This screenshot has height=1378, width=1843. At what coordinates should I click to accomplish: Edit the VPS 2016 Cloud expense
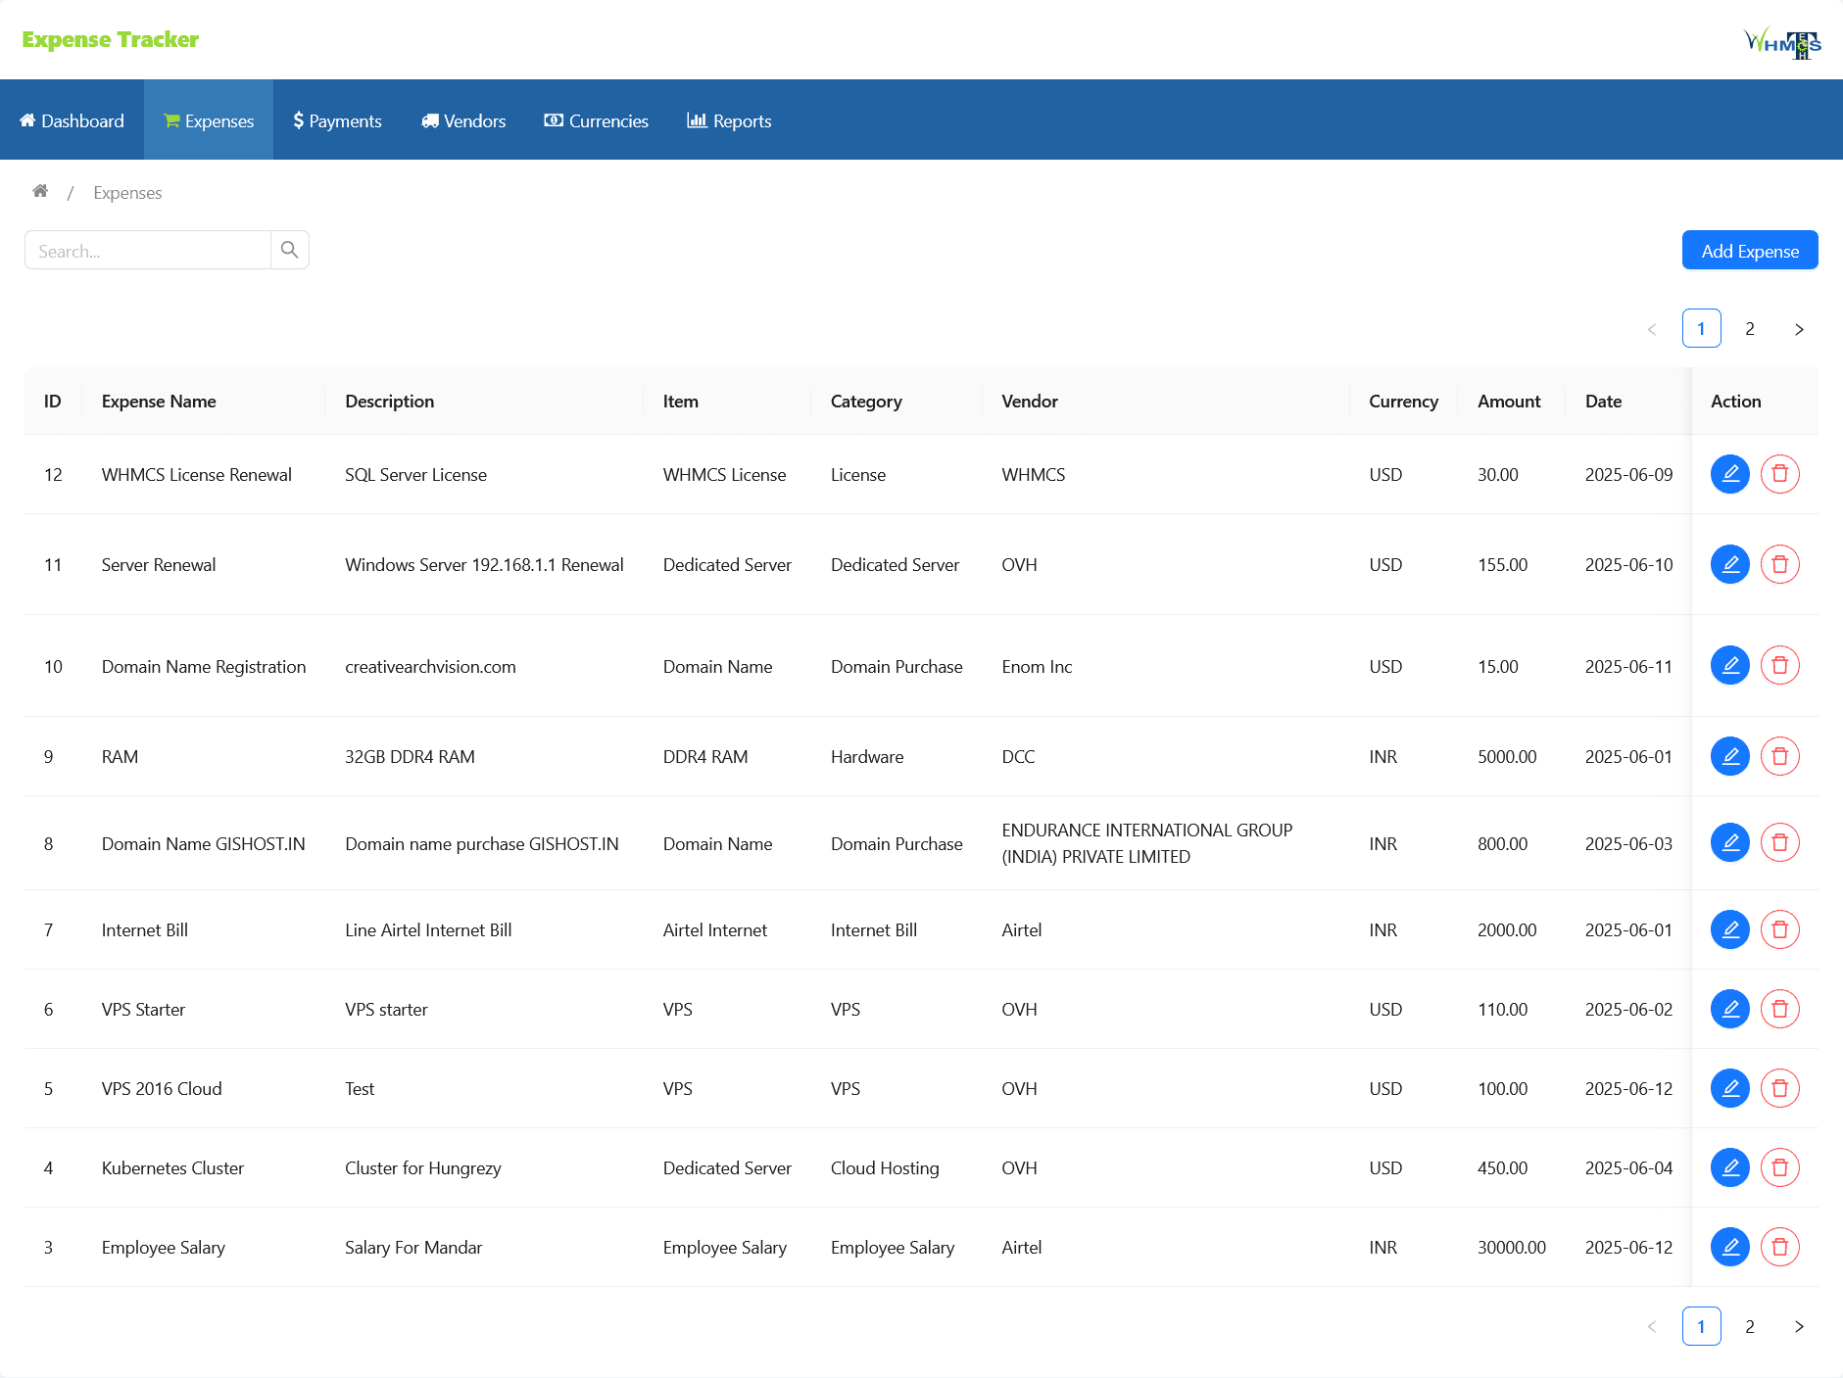pos(1729,1088)
